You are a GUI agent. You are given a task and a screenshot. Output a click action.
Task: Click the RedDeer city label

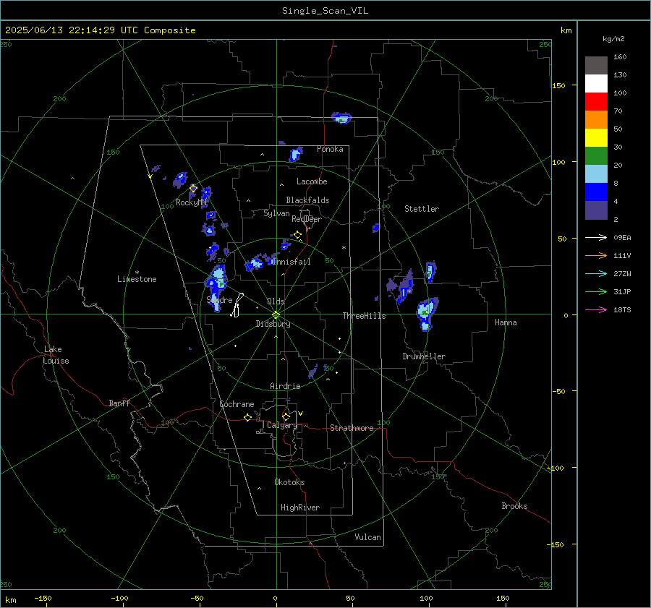(307, 219)
